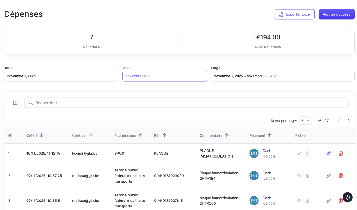Download file for CIM-0181923029 expense
357x210 pixels.
point(307,176)
